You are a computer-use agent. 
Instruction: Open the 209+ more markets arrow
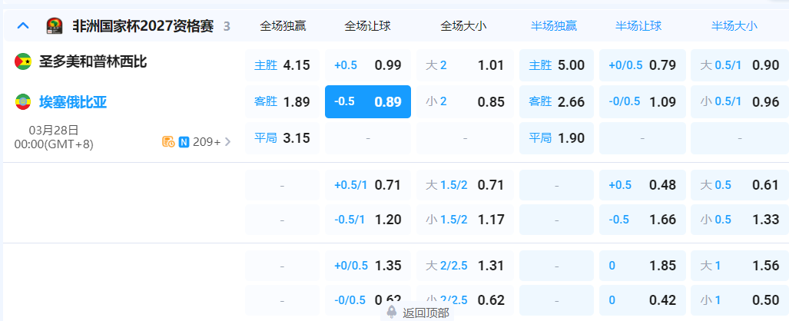[228, 142]
